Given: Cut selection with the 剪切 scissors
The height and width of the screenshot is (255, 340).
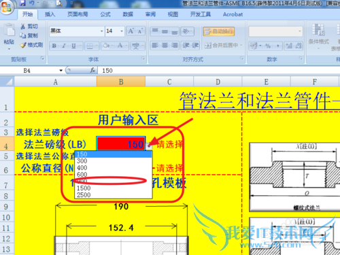Looking at the screenshot, I should (x=29, y=27).
